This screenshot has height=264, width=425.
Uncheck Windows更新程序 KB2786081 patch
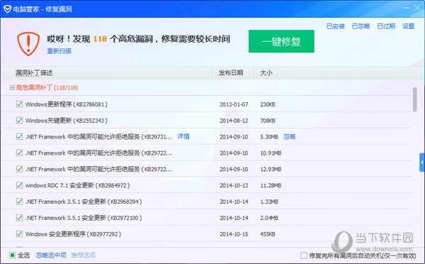[x=19, y=104]
